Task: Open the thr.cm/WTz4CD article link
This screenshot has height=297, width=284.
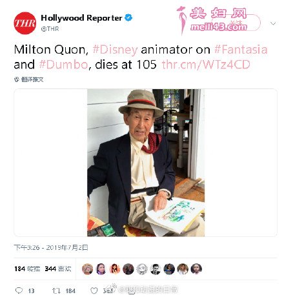Action: tap(206, 65)
